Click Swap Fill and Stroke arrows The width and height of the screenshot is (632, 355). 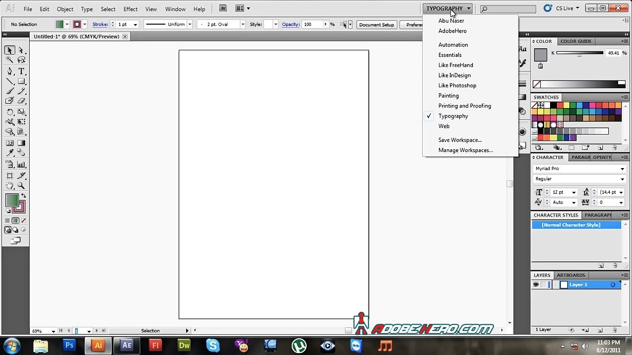(x=23, y=196)
